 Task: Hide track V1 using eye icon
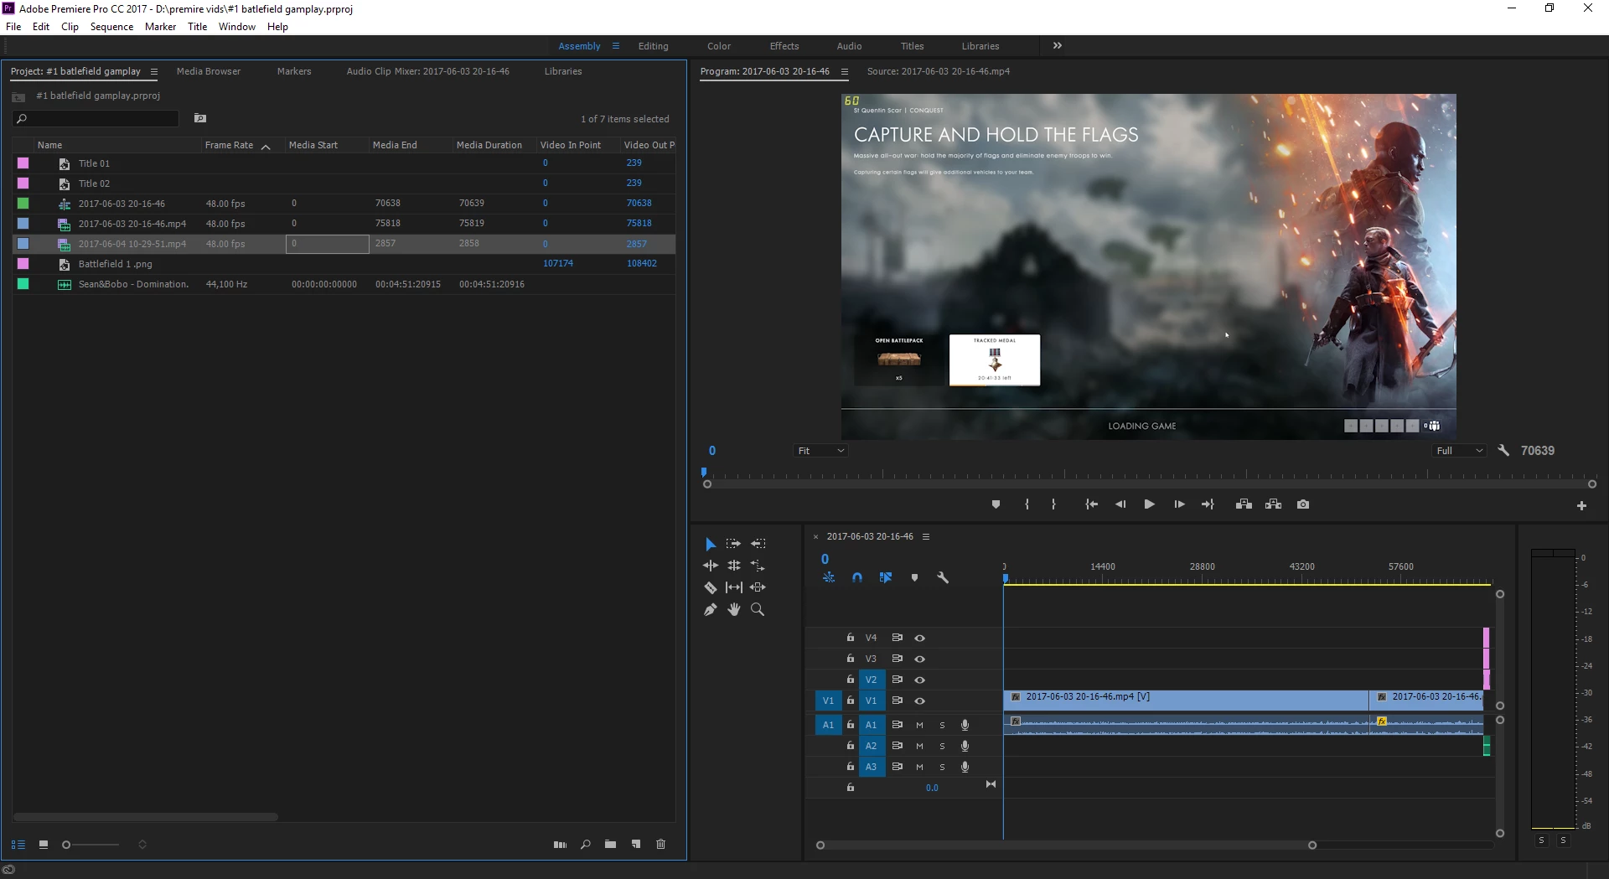click(x=920, y=701)
